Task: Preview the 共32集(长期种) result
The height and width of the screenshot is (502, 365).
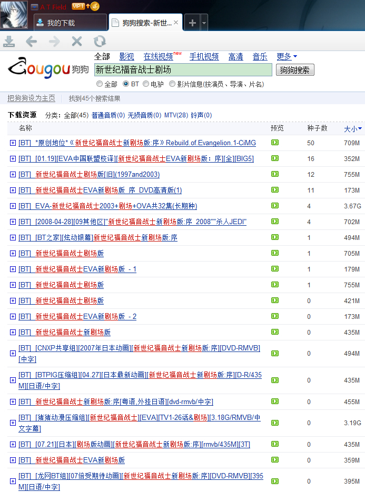Action: (x=275, y=206)
